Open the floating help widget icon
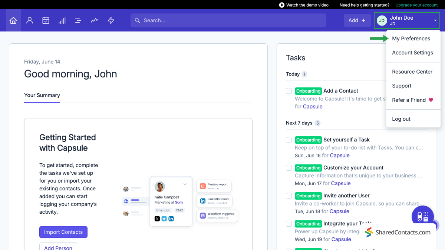This screenshot has height=250, width=445. coord(423,217)
